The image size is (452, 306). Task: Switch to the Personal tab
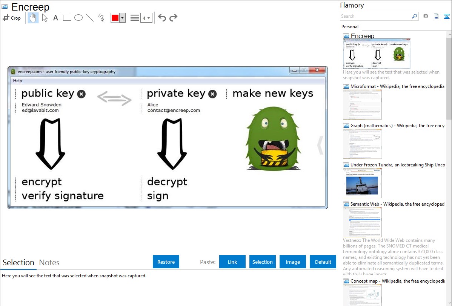350,27
